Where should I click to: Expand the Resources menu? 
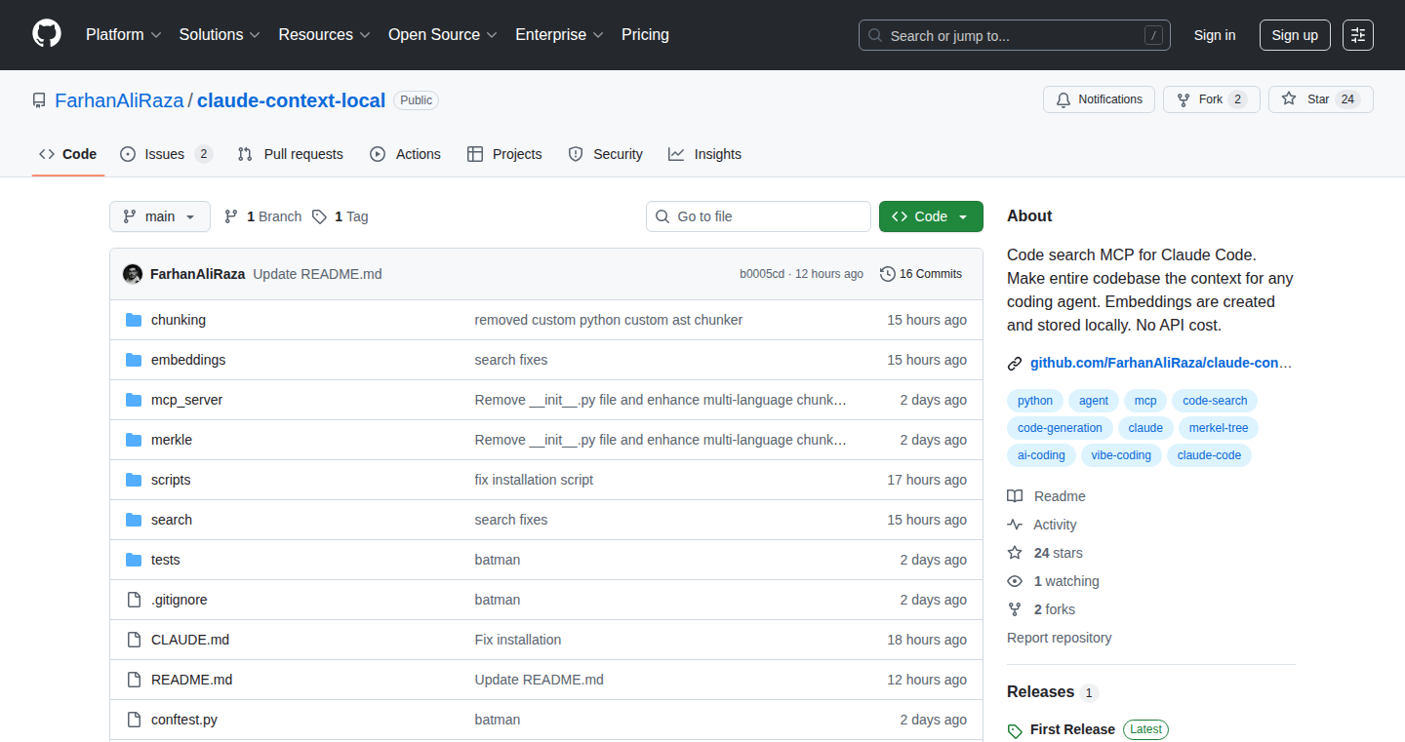[324, 35]
